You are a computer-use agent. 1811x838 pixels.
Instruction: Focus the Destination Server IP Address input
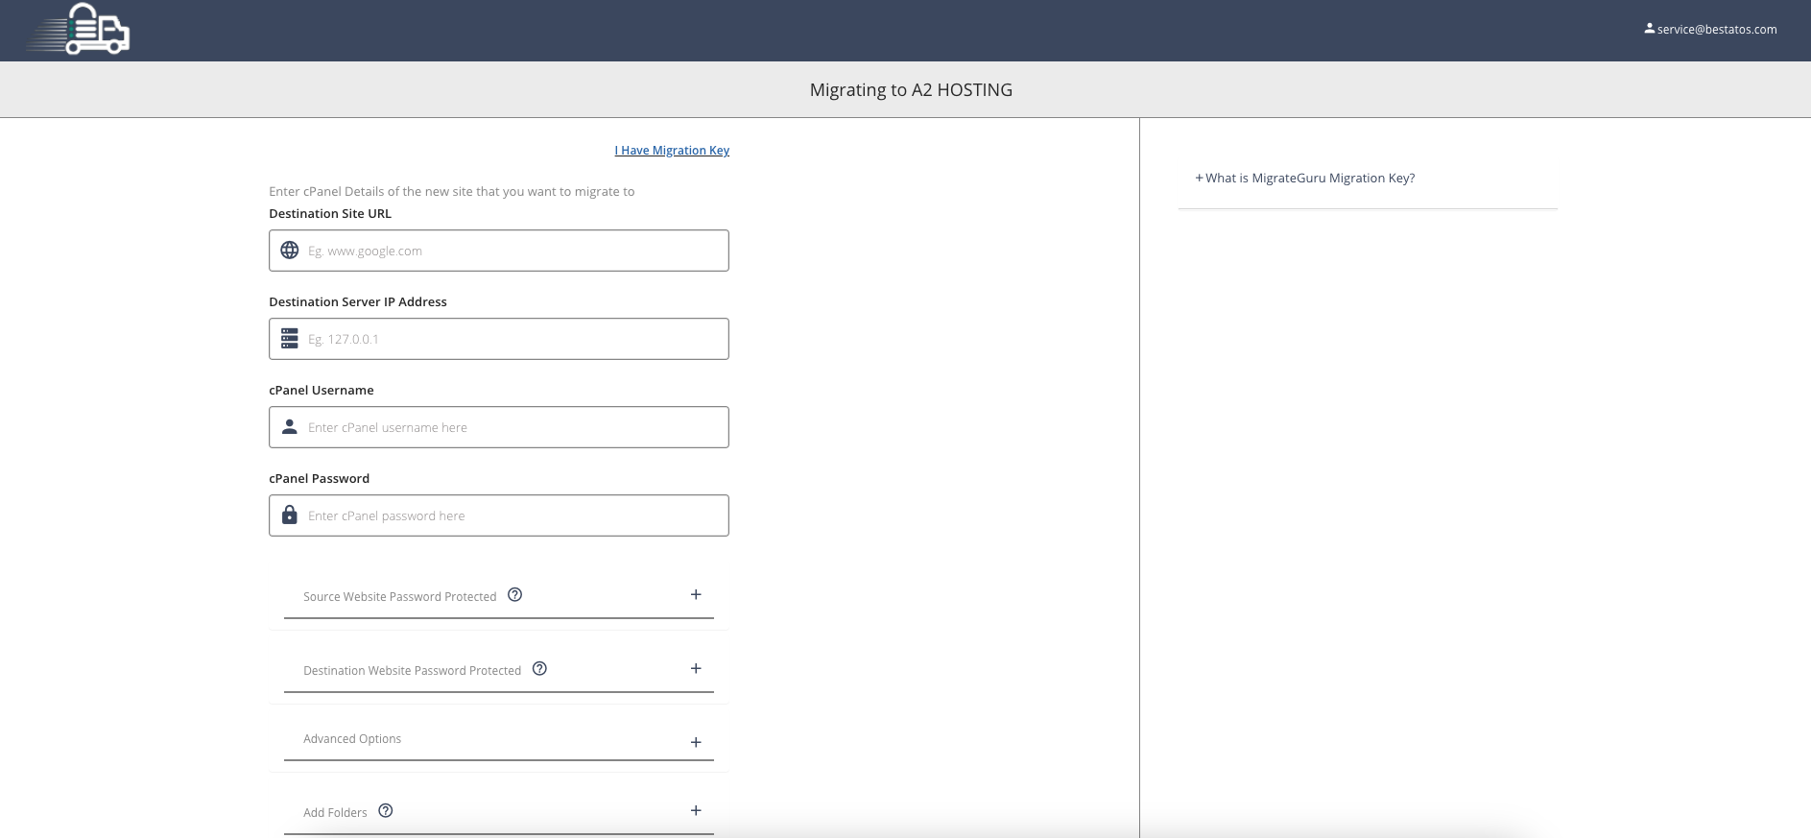tap(499, 339)
